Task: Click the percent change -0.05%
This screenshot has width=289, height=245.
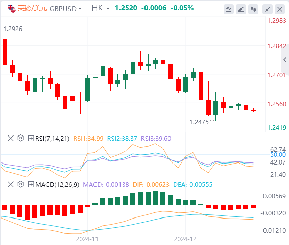Action: (182, 8)
